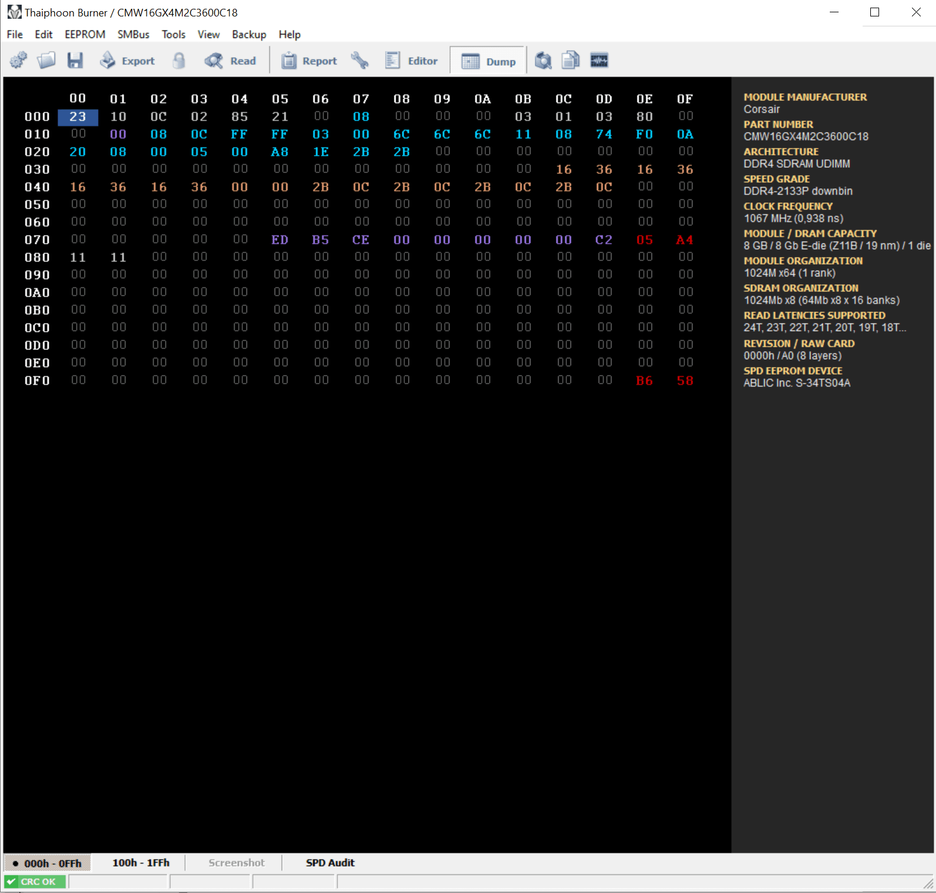Select red byte A4 in row 070
The width and height of the screenshot is (936, 893).
tap(685, 240)
